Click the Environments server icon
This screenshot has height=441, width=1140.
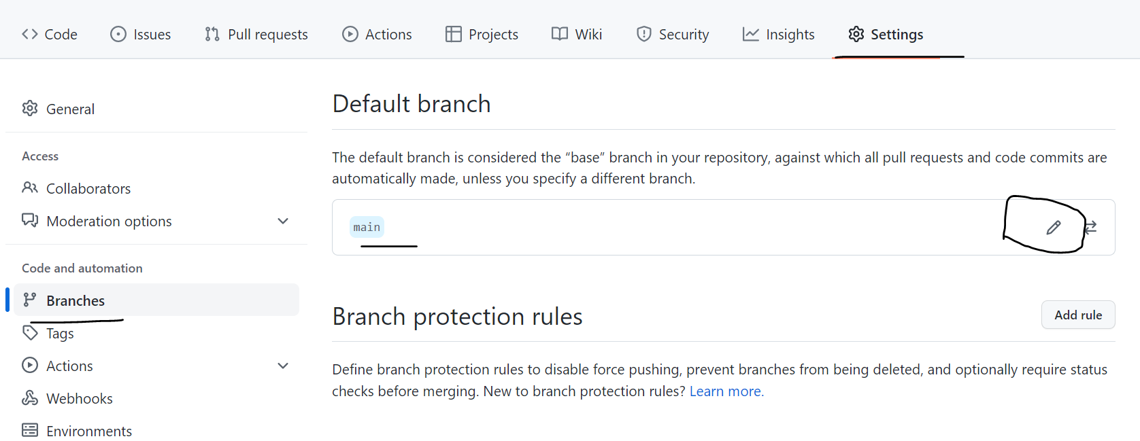point(30,431)
